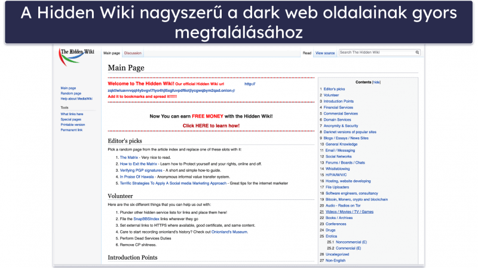Click the official onion URL link
478x268 pixels.
(171, 91)
